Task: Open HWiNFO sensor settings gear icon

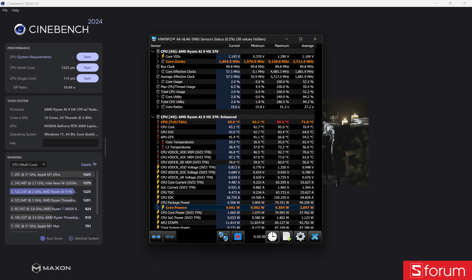Action: [x=301, y=236]
